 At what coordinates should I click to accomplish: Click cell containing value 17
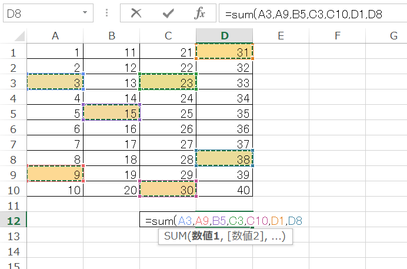point(112,143)
